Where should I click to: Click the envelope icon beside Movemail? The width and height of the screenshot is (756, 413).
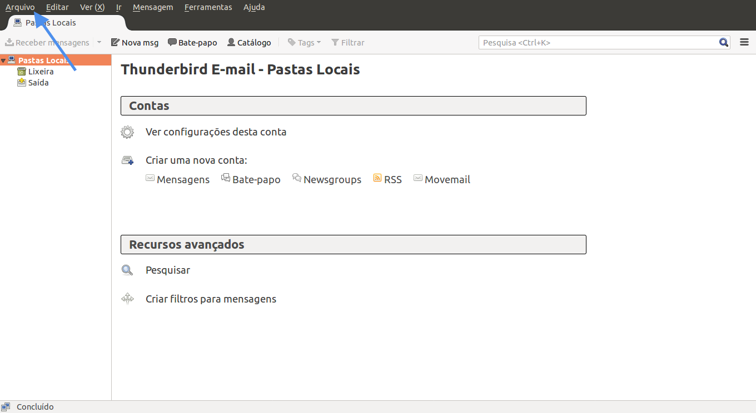coord(418,178)
